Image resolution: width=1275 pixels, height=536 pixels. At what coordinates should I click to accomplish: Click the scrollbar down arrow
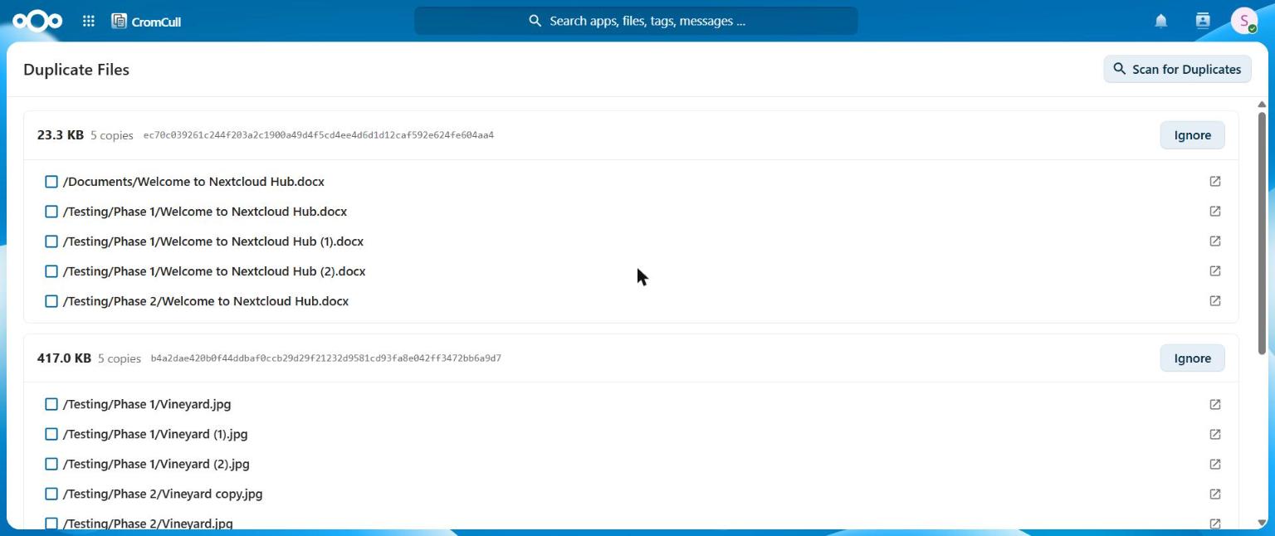[1263, 523]
